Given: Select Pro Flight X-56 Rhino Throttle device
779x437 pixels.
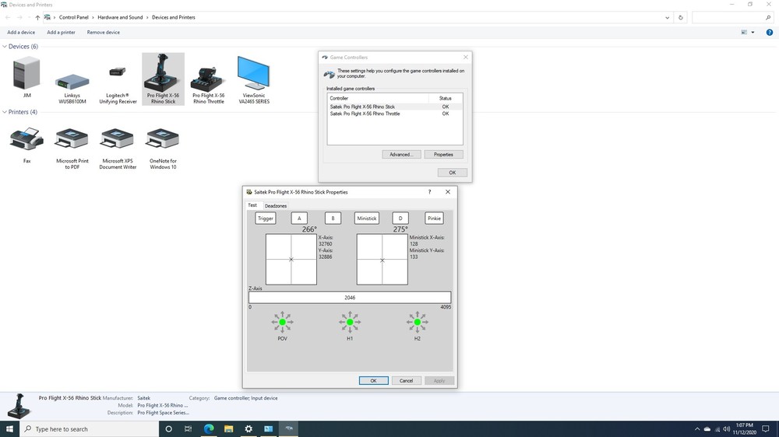Looking at the screenshot, I should pyautogui.click(x=209, y=79).
